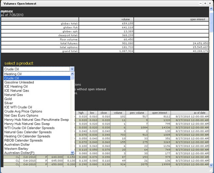This screenshot has height=173, width=214.
Task: Click the nymex heading text
Action: click(x=7, y=11)
